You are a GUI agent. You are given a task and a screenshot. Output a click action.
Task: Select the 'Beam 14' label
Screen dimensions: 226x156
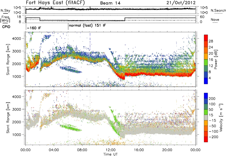tap(110, 3)
